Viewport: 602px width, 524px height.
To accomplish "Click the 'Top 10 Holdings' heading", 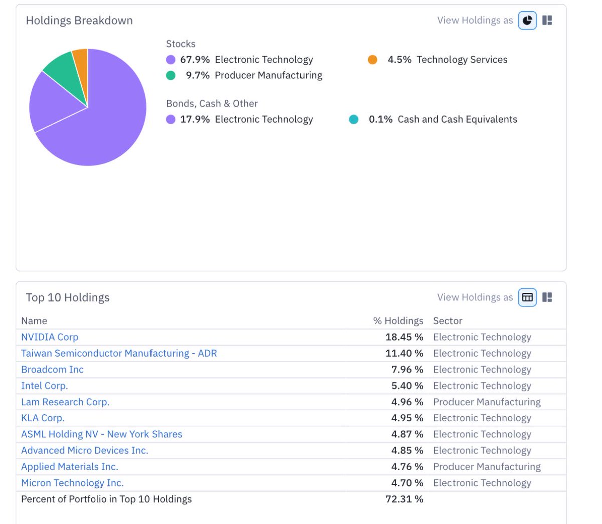I will tap(68, 298).
